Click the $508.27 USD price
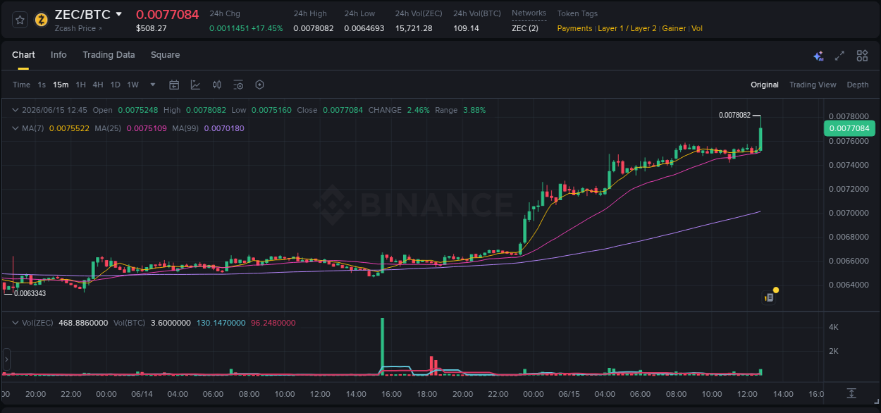Viewport: 881px width, 413px height. coord(152,28)
